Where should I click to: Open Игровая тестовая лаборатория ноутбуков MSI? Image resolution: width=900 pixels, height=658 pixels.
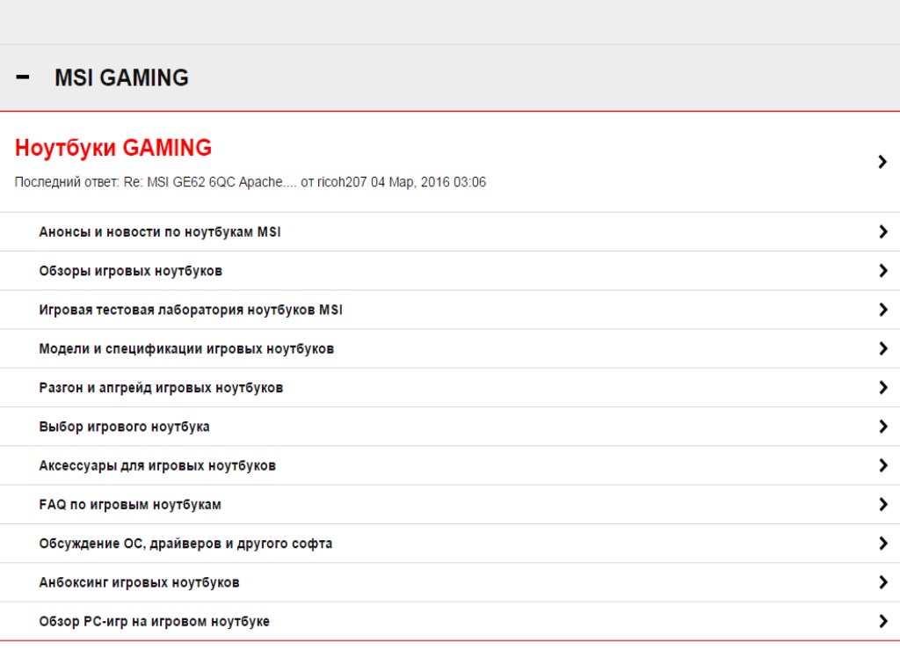191,311
